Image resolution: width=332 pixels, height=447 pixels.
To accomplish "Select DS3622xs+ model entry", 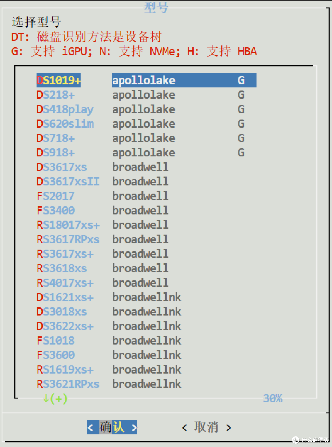I will (146, 326).
